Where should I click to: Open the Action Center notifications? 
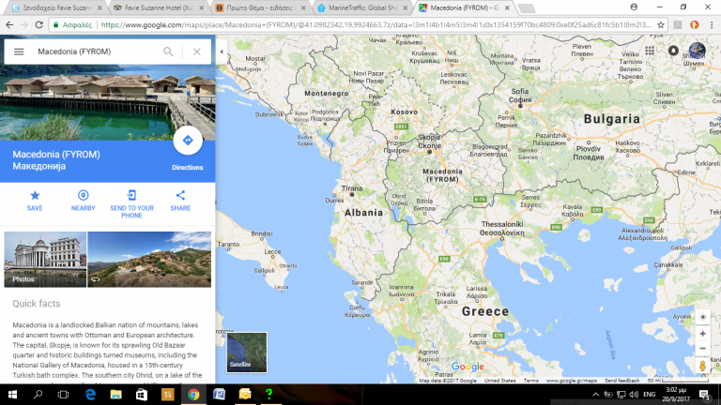705,395
